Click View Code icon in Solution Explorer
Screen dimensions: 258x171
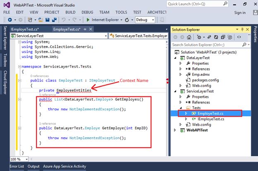[239, 37]
